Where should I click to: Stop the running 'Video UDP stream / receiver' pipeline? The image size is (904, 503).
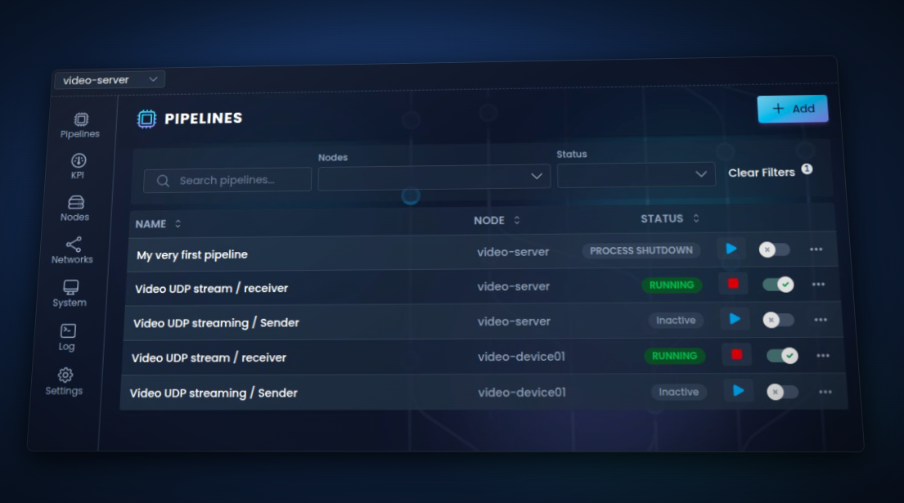(x=733, y=284)
